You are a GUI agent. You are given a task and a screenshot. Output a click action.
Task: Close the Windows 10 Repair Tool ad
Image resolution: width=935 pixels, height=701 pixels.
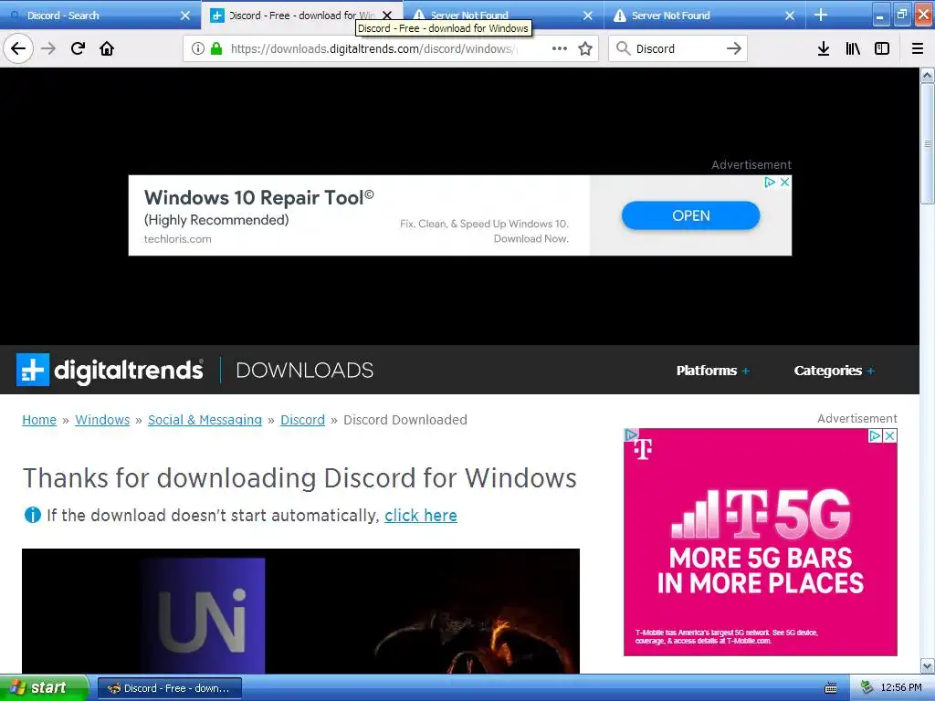[784, 182]
